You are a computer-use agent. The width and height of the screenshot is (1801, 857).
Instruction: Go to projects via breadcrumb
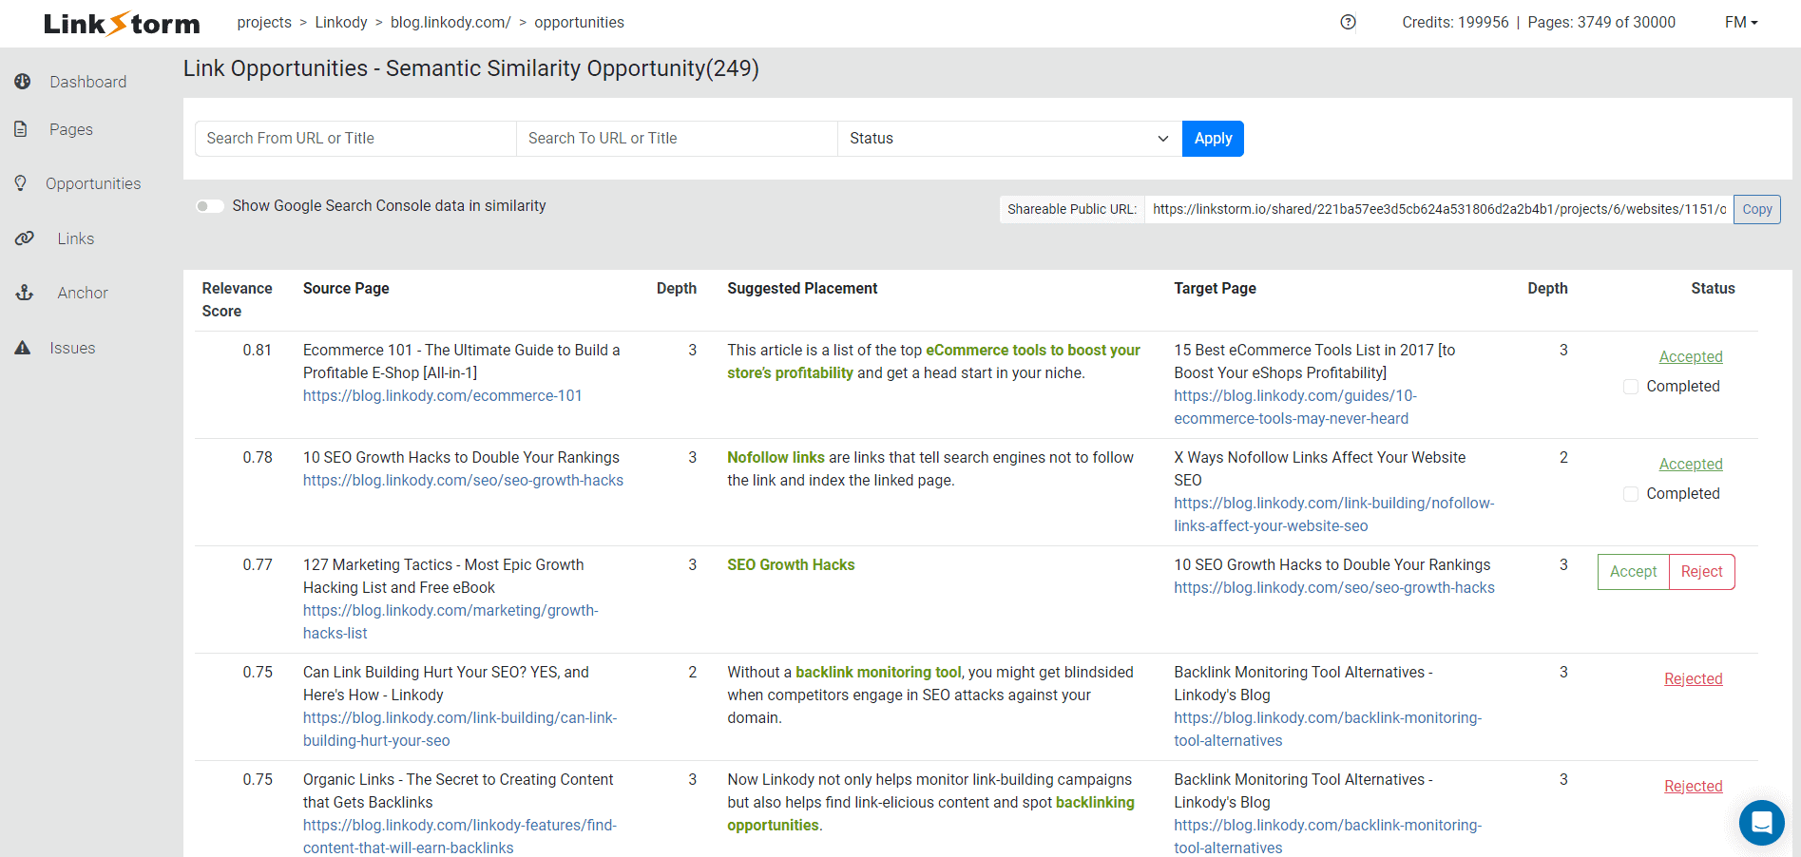264,22
